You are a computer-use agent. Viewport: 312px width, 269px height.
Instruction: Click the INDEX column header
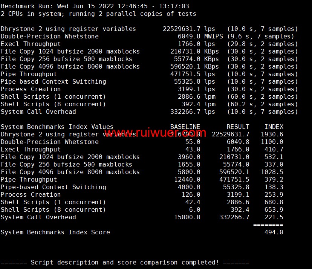tap(274, 127)
